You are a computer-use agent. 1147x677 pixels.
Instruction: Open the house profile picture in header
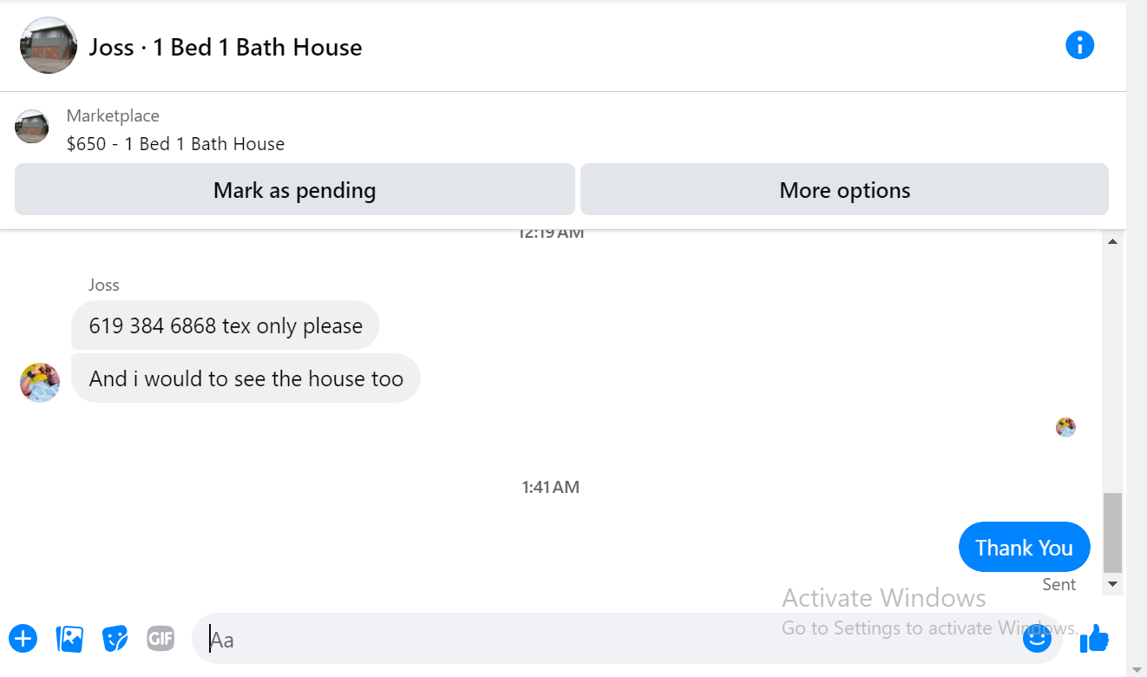pyautogui.click(x=49, y=45)
